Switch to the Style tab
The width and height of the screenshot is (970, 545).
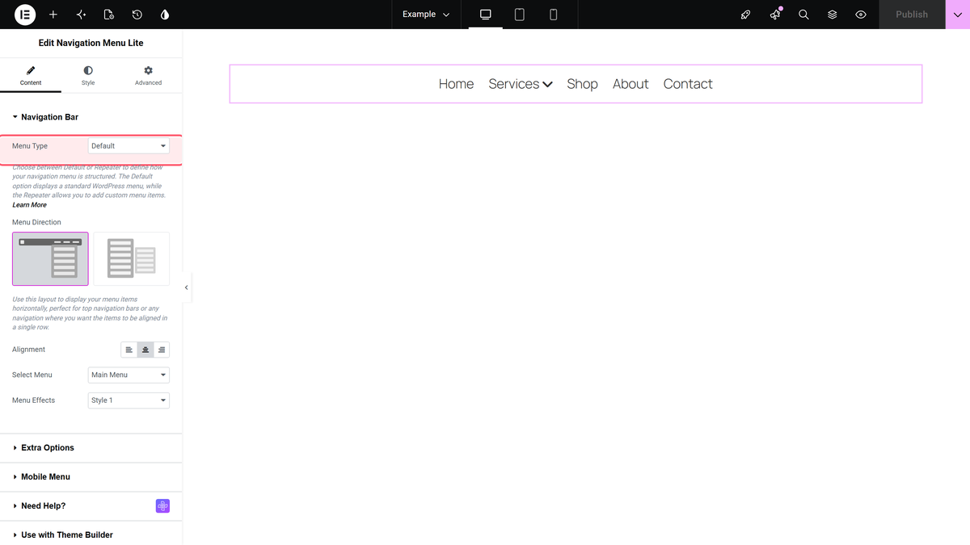coord(88,77)
